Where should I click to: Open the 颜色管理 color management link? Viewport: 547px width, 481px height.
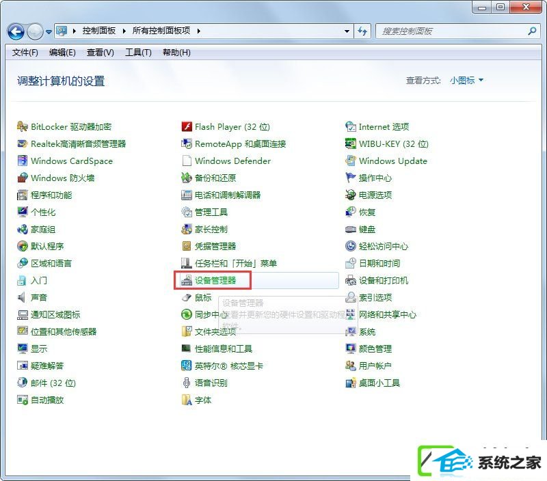coord(375,349)
